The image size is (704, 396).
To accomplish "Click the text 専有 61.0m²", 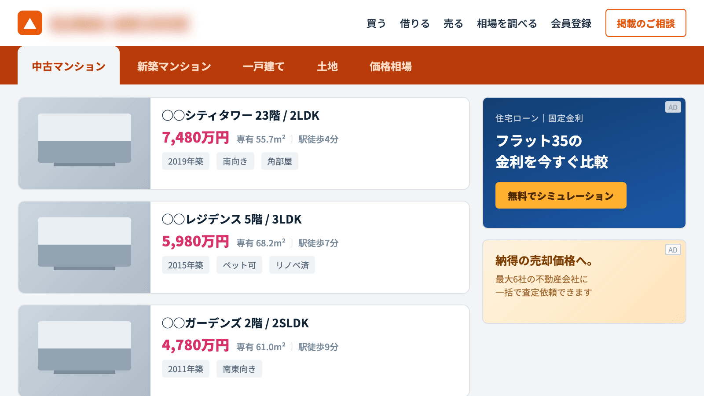I will (261, 347).
